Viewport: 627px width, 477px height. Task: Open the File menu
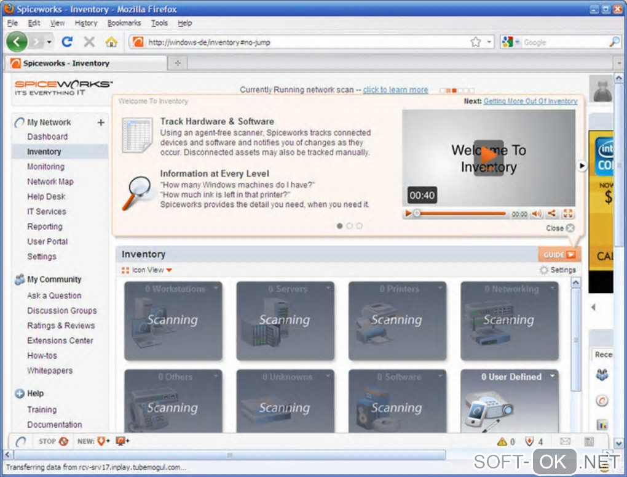tap(12, 23)
